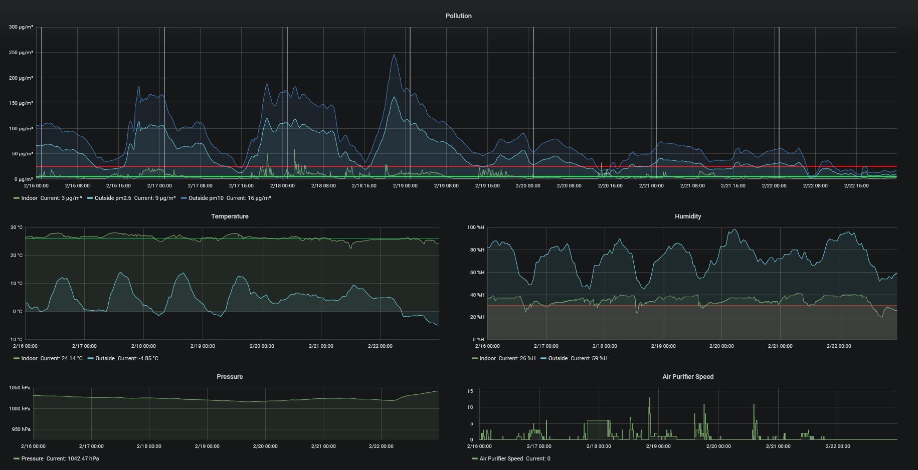Click the 2/19 00:00 tick on Pollution x-axis
This screenshot has height=470, width=918.
coord(405,186)
